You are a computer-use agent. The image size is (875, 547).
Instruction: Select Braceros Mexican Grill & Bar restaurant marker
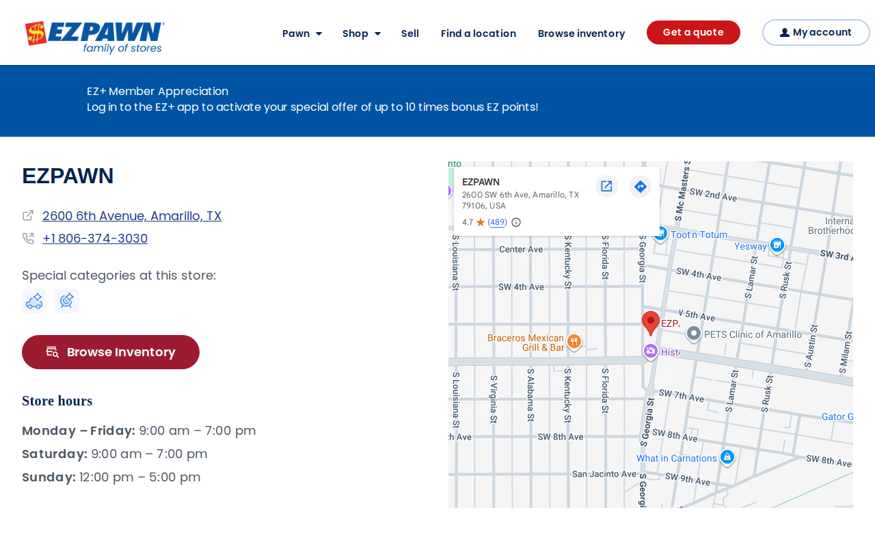pos(574,341)
